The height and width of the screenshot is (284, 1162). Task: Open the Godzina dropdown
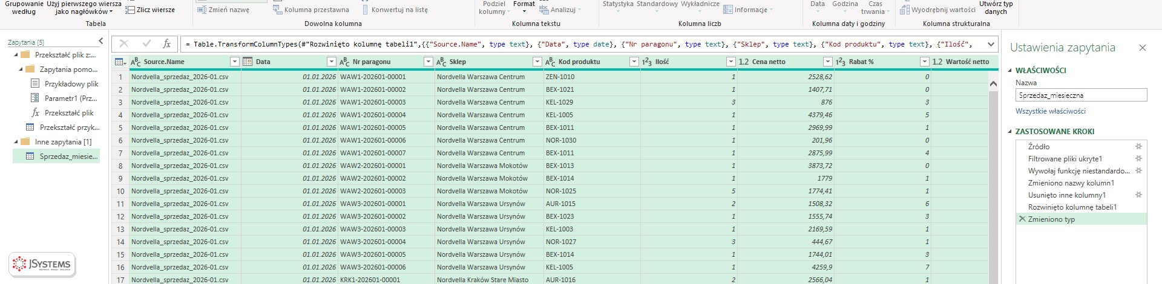(x=845, y=6)
